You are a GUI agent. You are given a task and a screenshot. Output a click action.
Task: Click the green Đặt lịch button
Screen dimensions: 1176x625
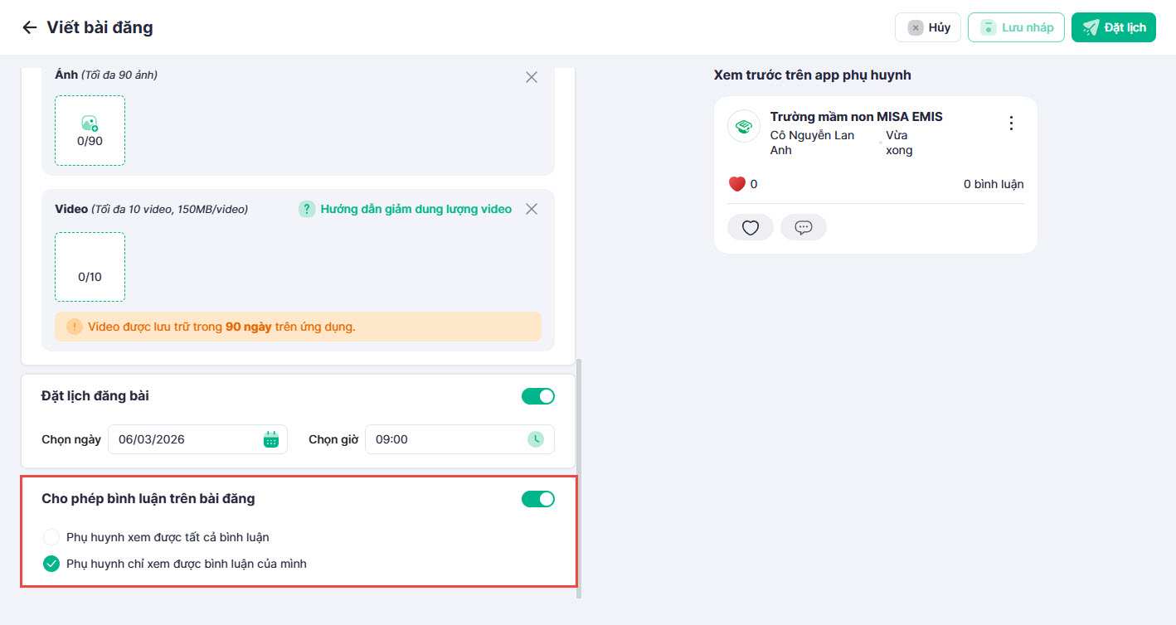[x=1113, y=27]
